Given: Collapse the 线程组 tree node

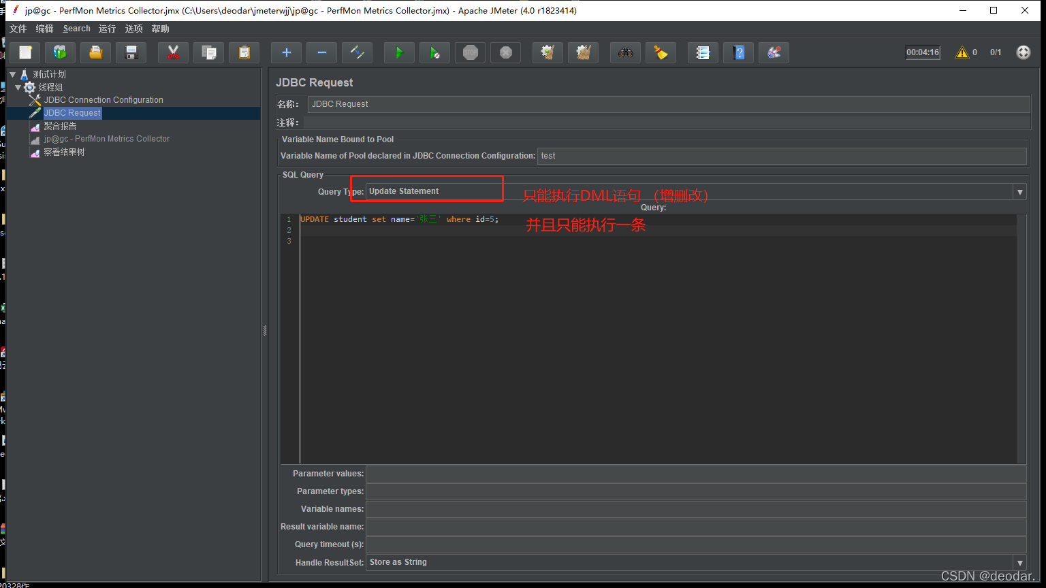Looking at the screenshot, I should [18, 87].
